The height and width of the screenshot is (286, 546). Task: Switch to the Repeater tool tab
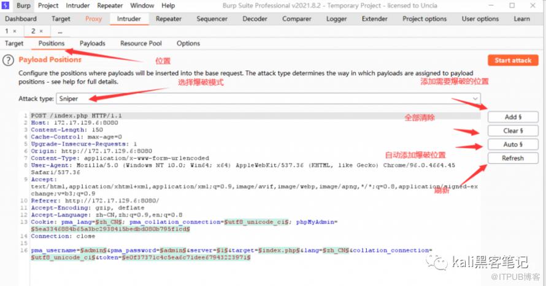(x=168, y=19)
